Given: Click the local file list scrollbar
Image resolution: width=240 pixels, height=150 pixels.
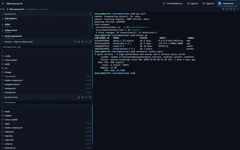Looking at the screenshot, I should coord(92,124).
